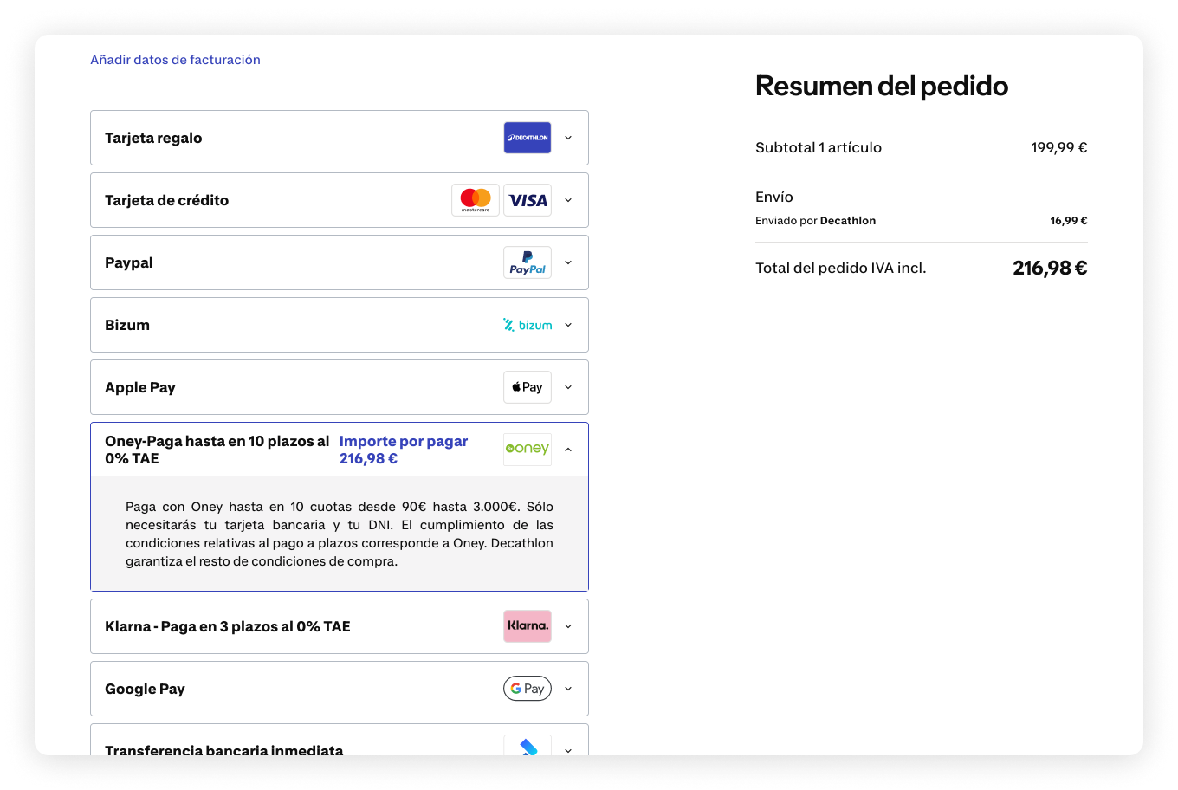Click the Google Pay logo icon

(x=527, y=689)
